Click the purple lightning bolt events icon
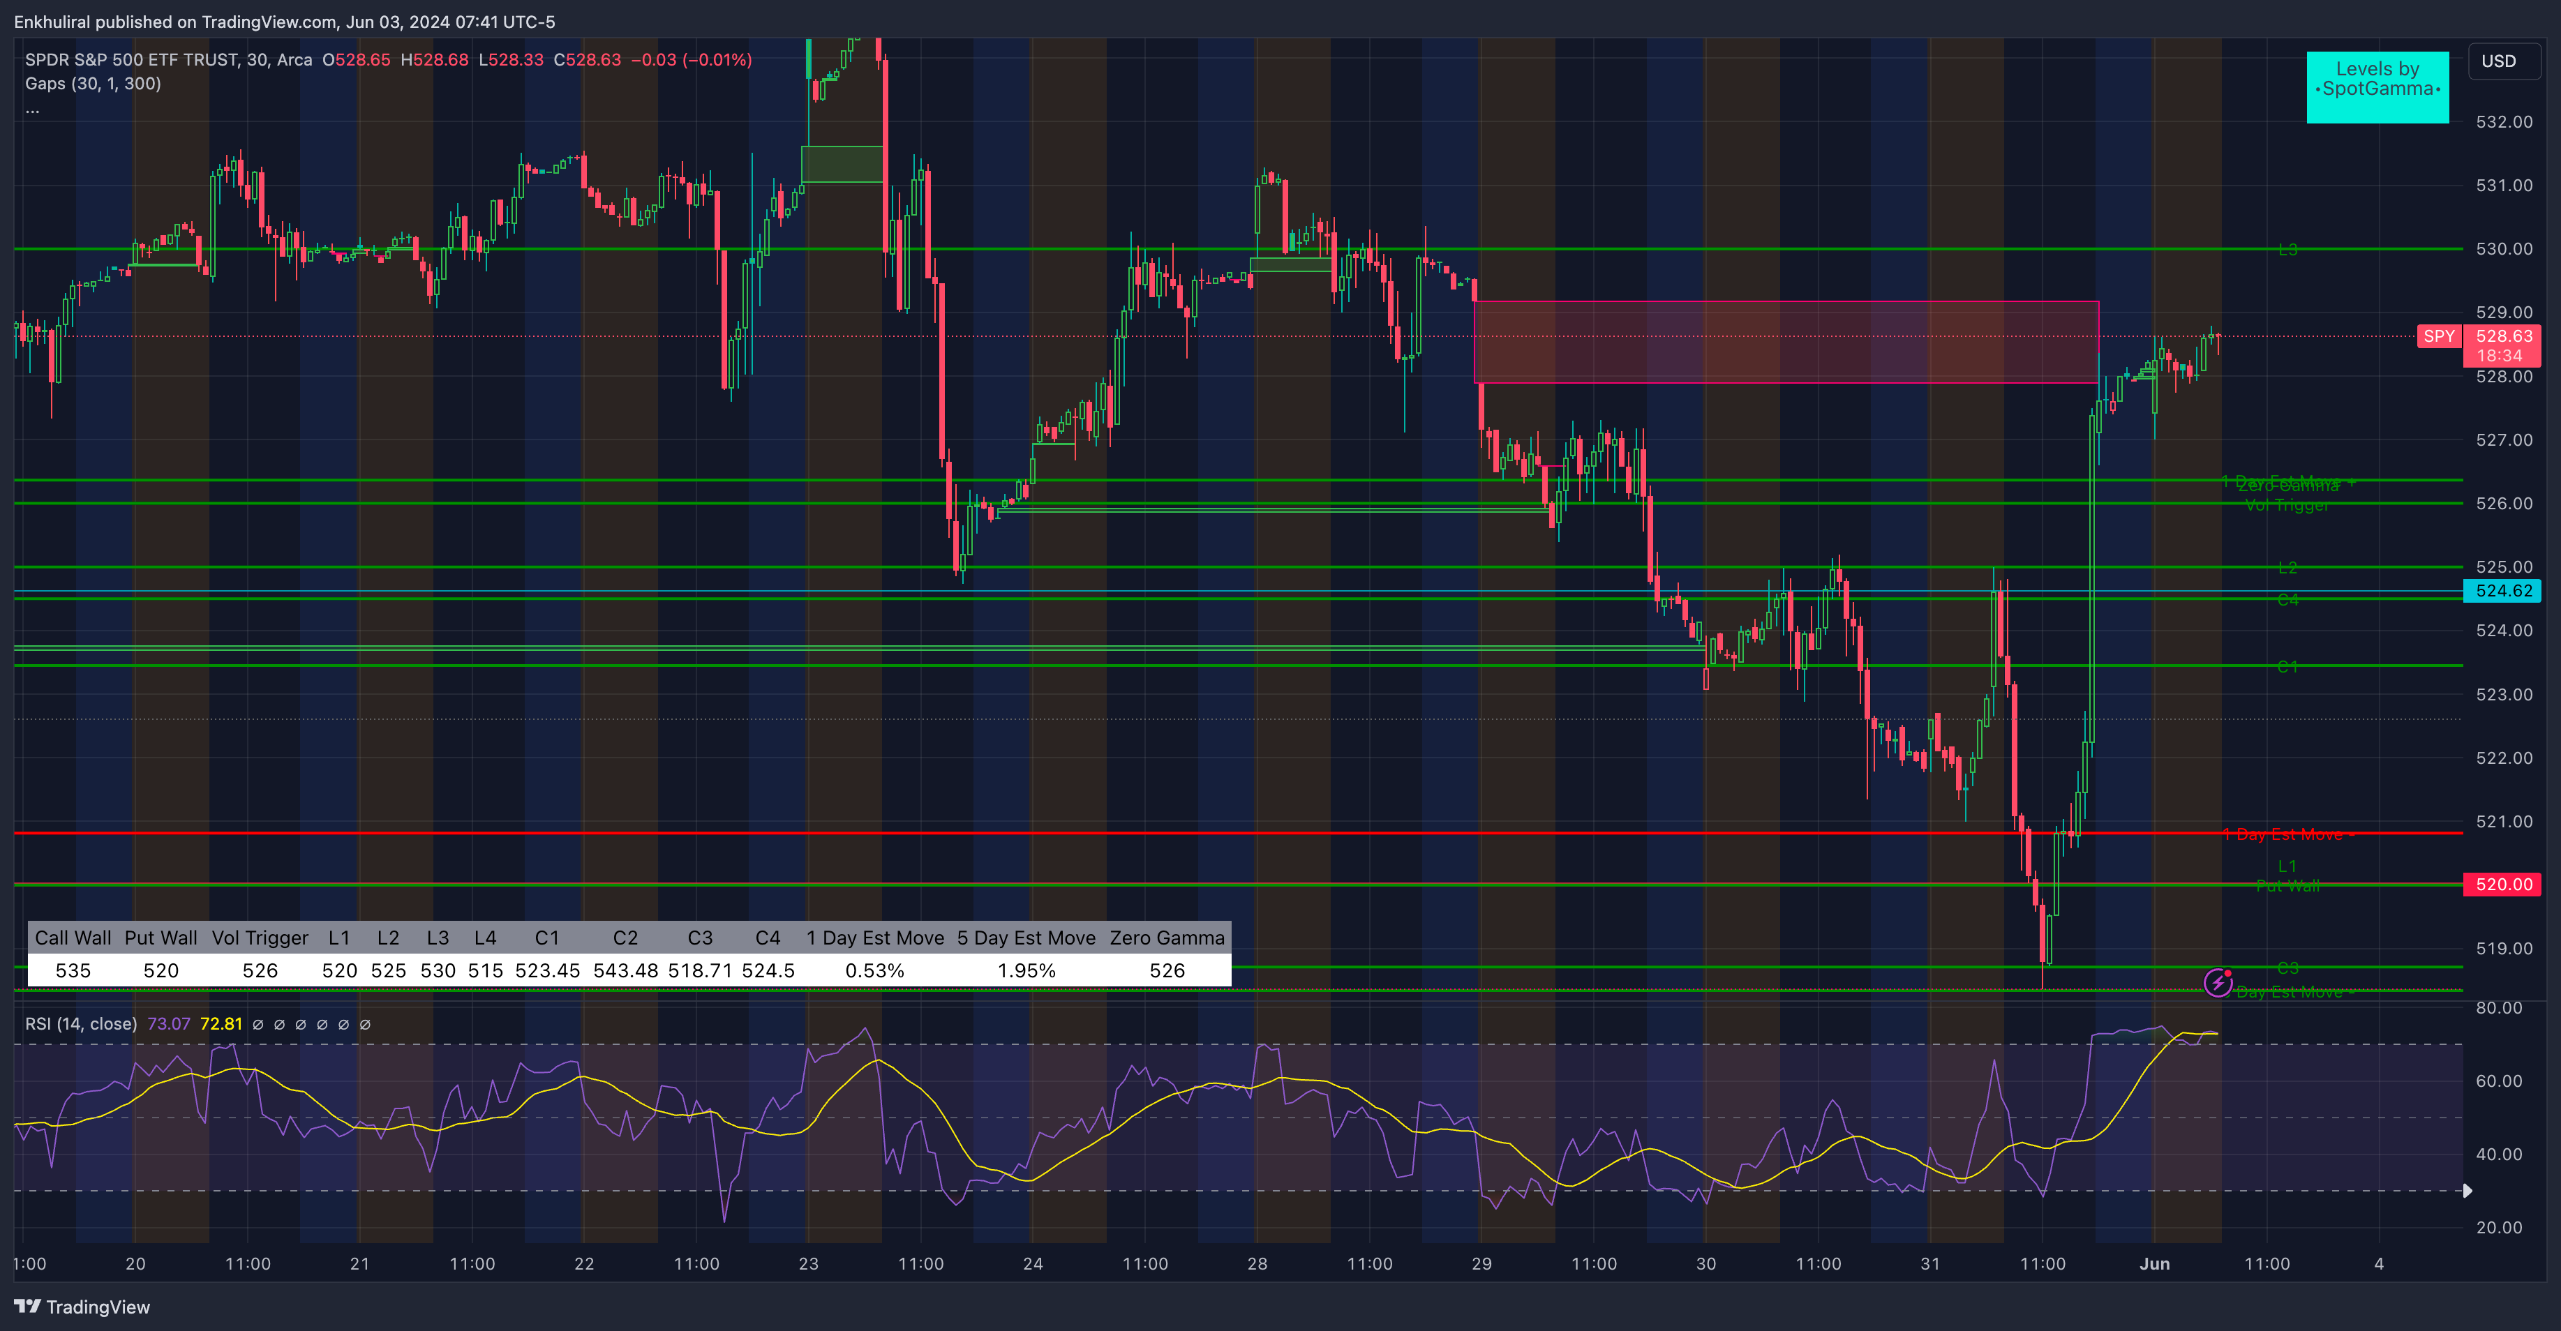The width and height of the screenshot is (2561, 1331). click(x=2218, y=982)
